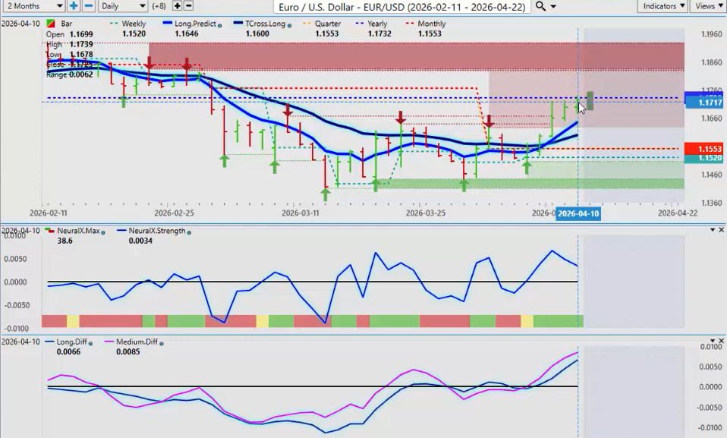Open the Indicators menu

pos(662,6)
